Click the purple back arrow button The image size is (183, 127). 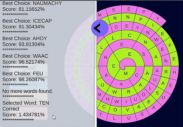[100, 28]
